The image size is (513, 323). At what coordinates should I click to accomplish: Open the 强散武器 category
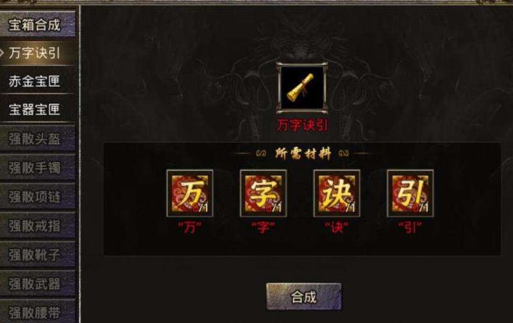pos(38,283)
